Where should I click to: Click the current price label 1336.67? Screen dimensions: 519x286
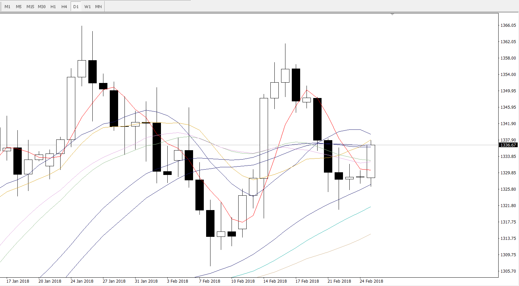point(508,145)
